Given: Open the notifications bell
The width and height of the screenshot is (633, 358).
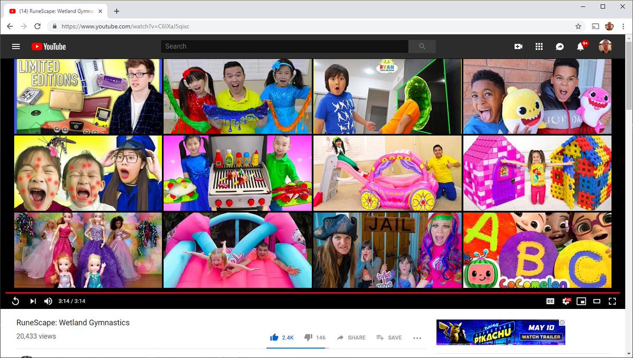Looking at the screenshot, I should 581,46.
